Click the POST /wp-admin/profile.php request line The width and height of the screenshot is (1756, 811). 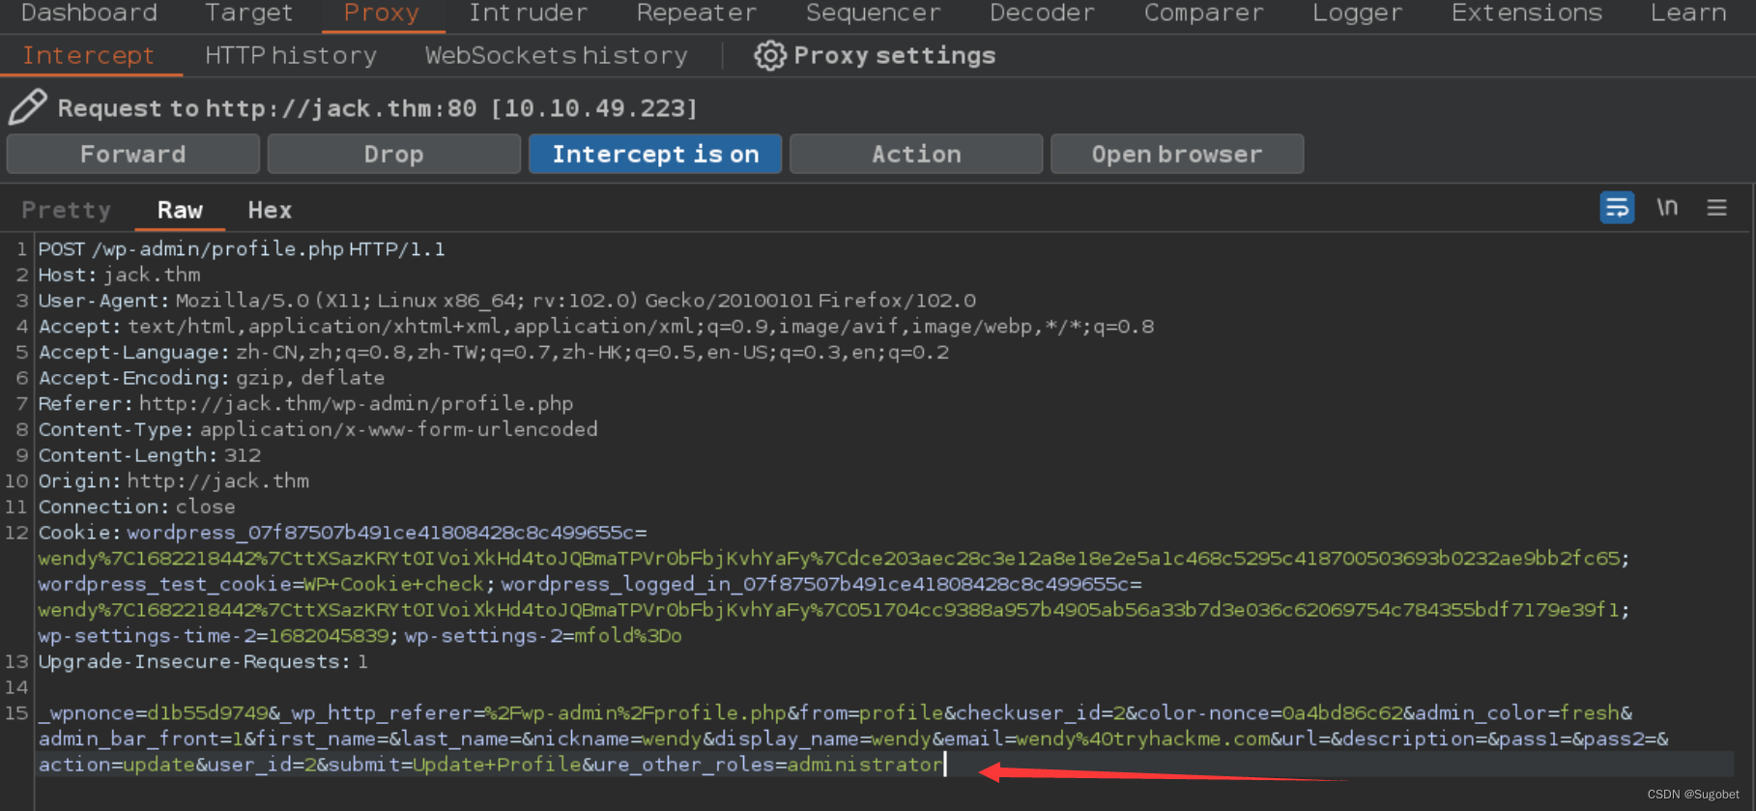242,249
